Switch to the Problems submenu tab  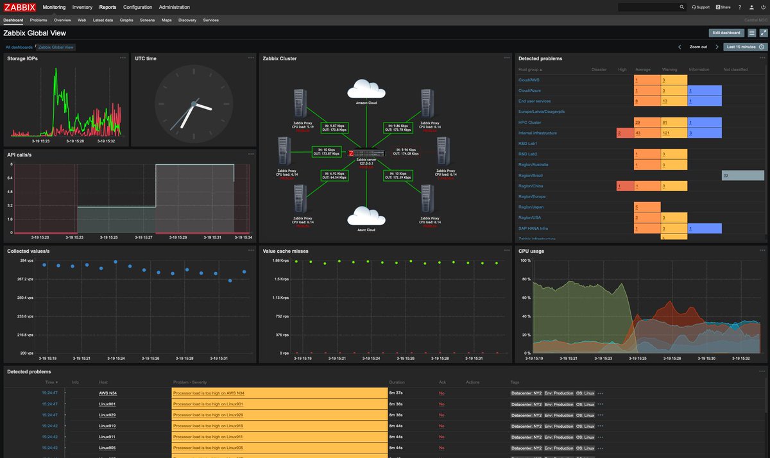(38, 20)
